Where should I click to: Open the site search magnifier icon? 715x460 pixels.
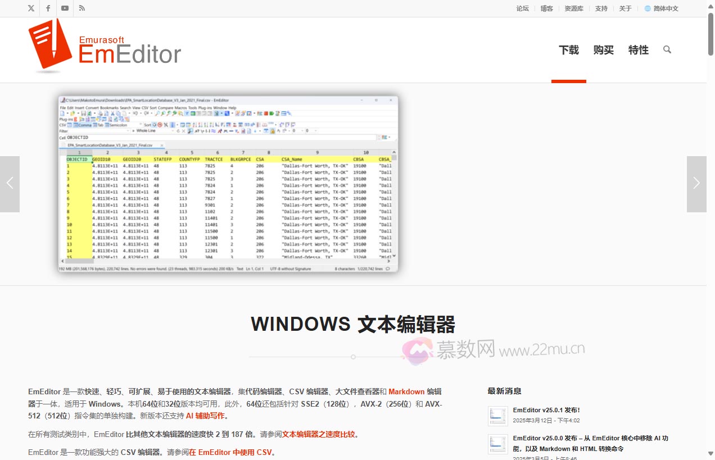(x=667, y=50)
